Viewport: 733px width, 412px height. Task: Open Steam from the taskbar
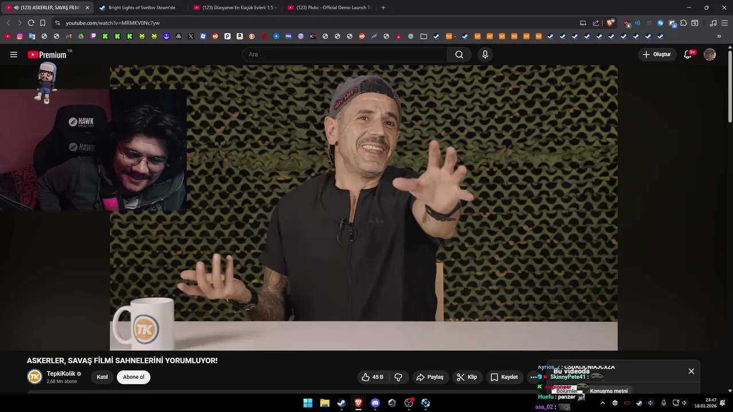[341, 403]
